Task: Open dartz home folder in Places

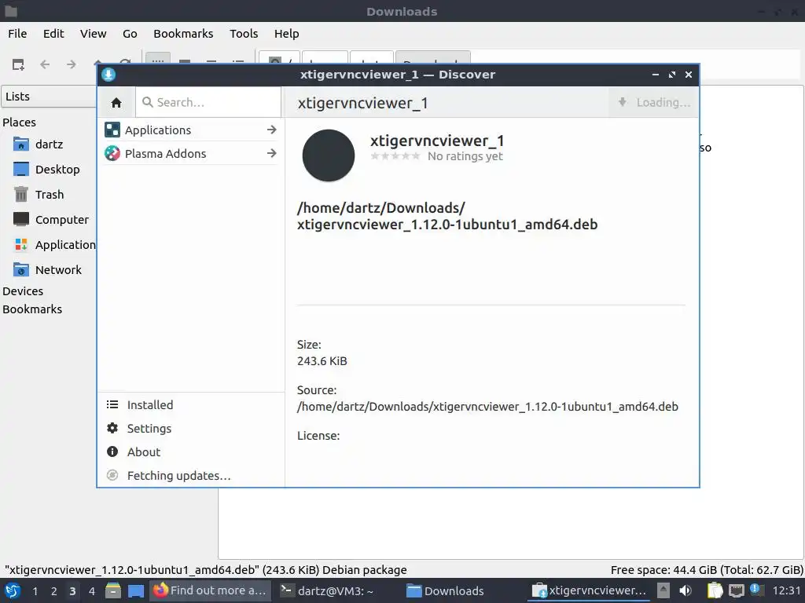Action: [48, 144]
